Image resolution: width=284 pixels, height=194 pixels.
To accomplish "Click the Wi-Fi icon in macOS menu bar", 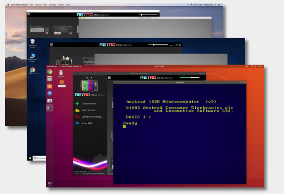I will click(191, 5).
